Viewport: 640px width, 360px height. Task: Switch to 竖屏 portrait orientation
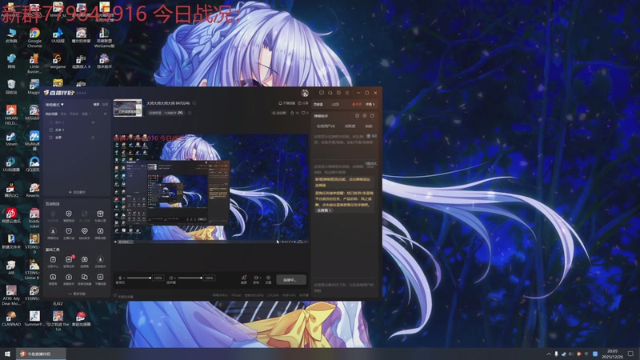106,105
